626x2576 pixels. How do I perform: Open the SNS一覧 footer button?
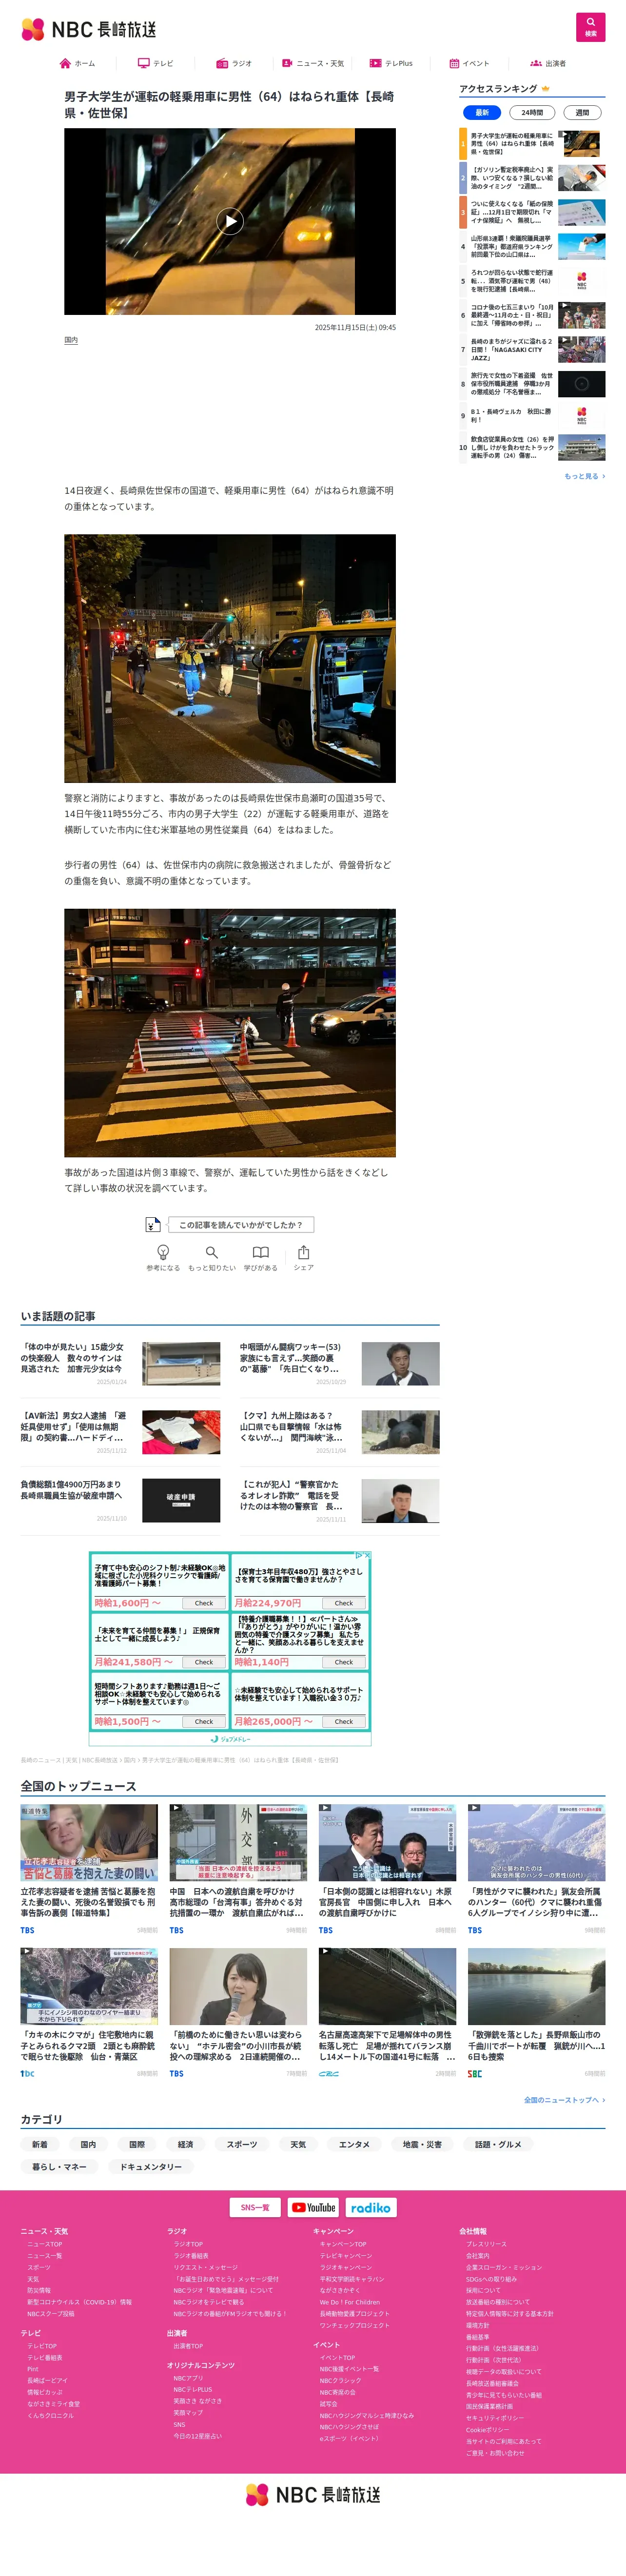[x=255, y=2207]
